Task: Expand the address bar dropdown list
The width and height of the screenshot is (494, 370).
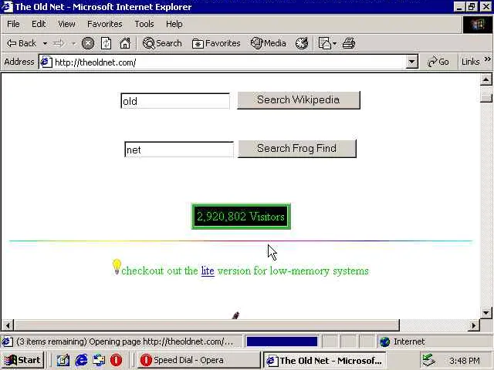Action: (x=411, y=62)
